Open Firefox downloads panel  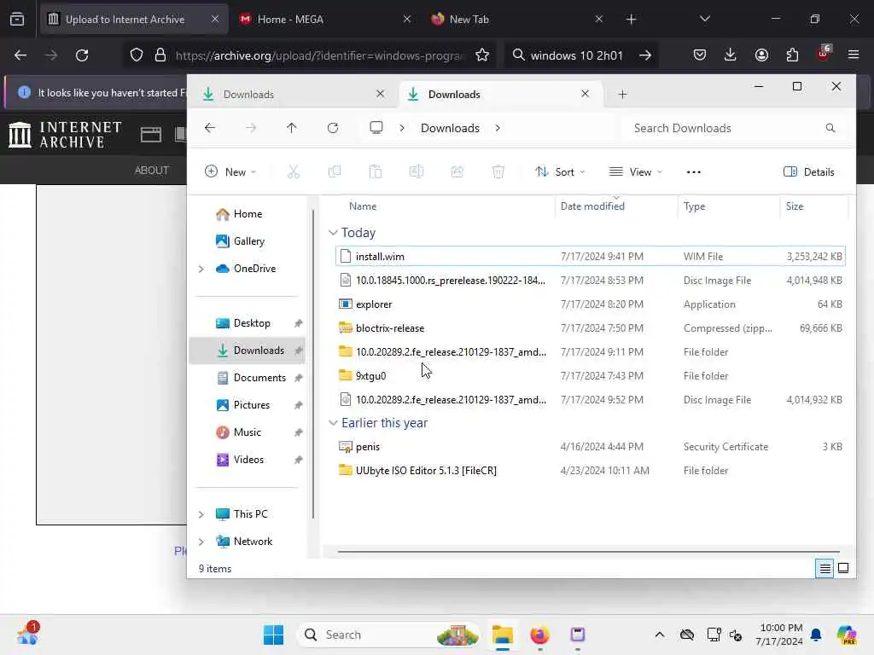click(731, 55)
